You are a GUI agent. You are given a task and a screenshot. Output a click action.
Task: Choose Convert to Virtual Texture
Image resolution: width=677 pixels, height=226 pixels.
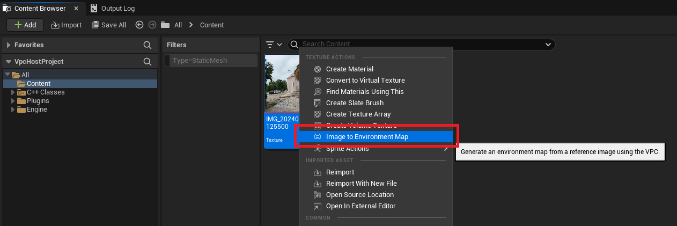pyautogui.click(x=365, y=81)
